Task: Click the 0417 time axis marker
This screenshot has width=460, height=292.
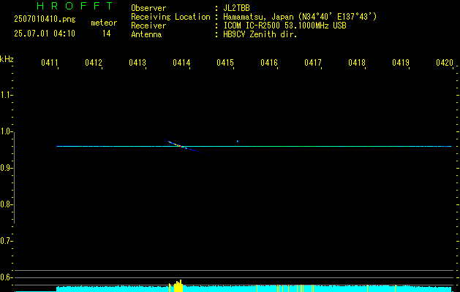Action: (x=313, y=63)
